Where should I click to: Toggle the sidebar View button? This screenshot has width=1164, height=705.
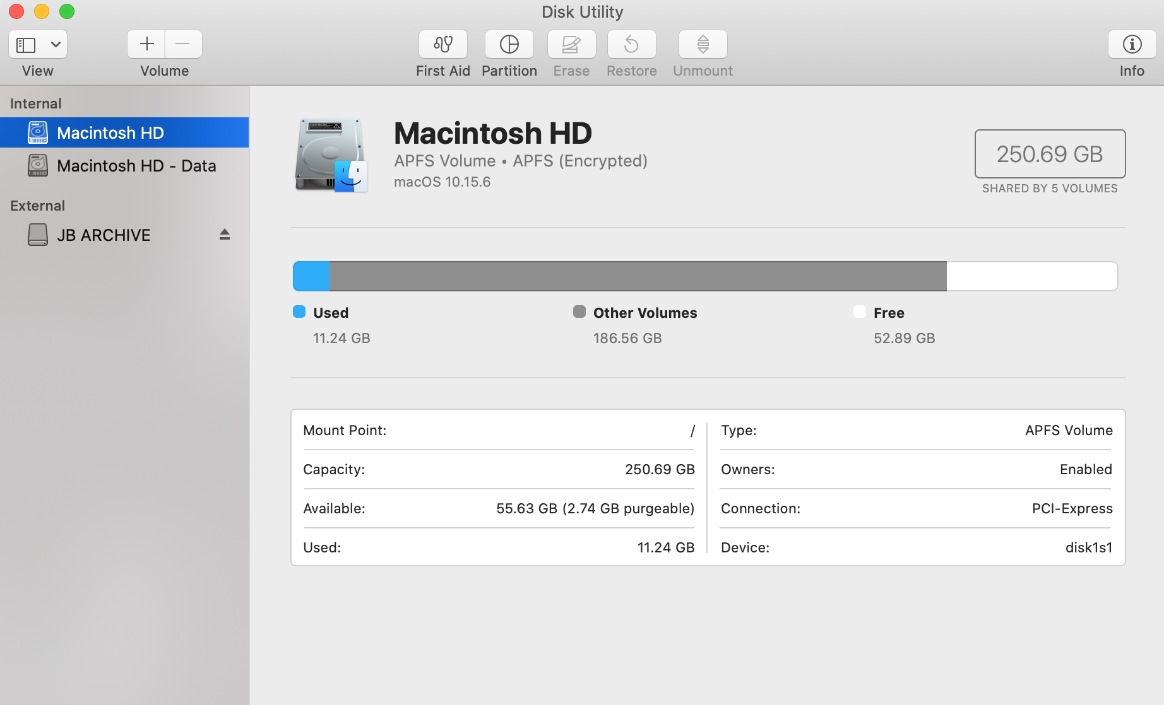(x=26, y=45)
